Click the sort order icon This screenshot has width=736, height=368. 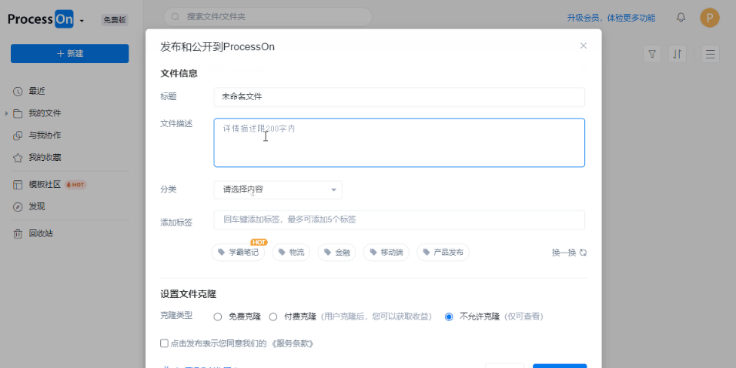[x=677, y=54]
